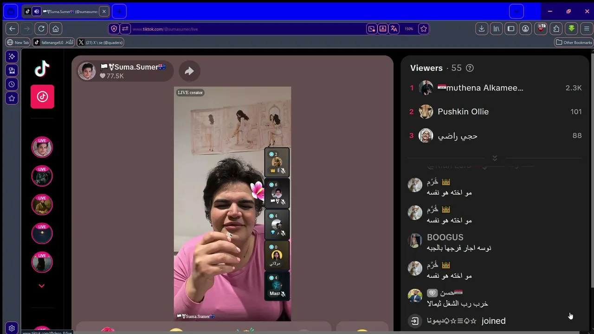Click the BOOGUS username in chat
Image resolution: width=594 pixels, height=334 pixels.
pyautogui.click(x=445, y=238)
